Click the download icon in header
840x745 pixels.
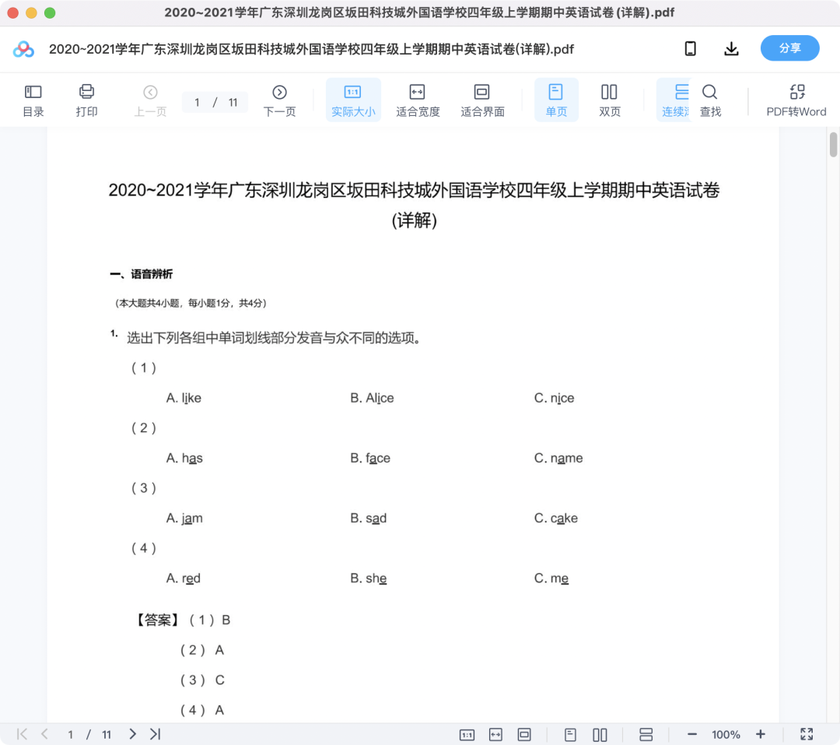click(731, 49)
